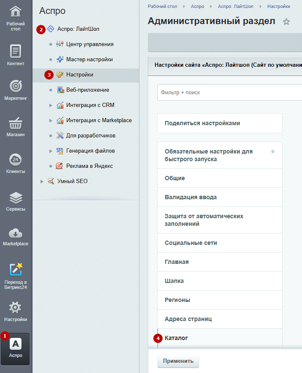Focus the Фильтр + поиск field
This screenshot has height=373, width=302.
pyautogui.click(x=229, y=92)
